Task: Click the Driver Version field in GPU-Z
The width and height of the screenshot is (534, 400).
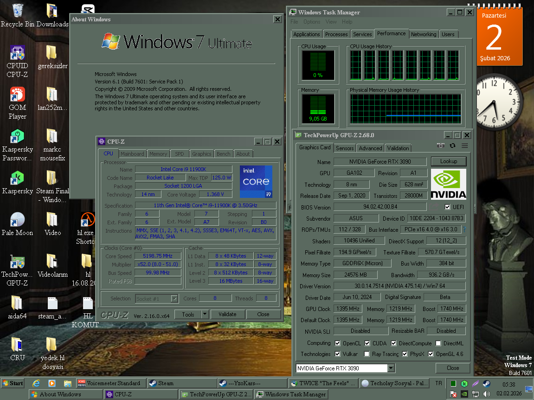Action: click(399, 286)
